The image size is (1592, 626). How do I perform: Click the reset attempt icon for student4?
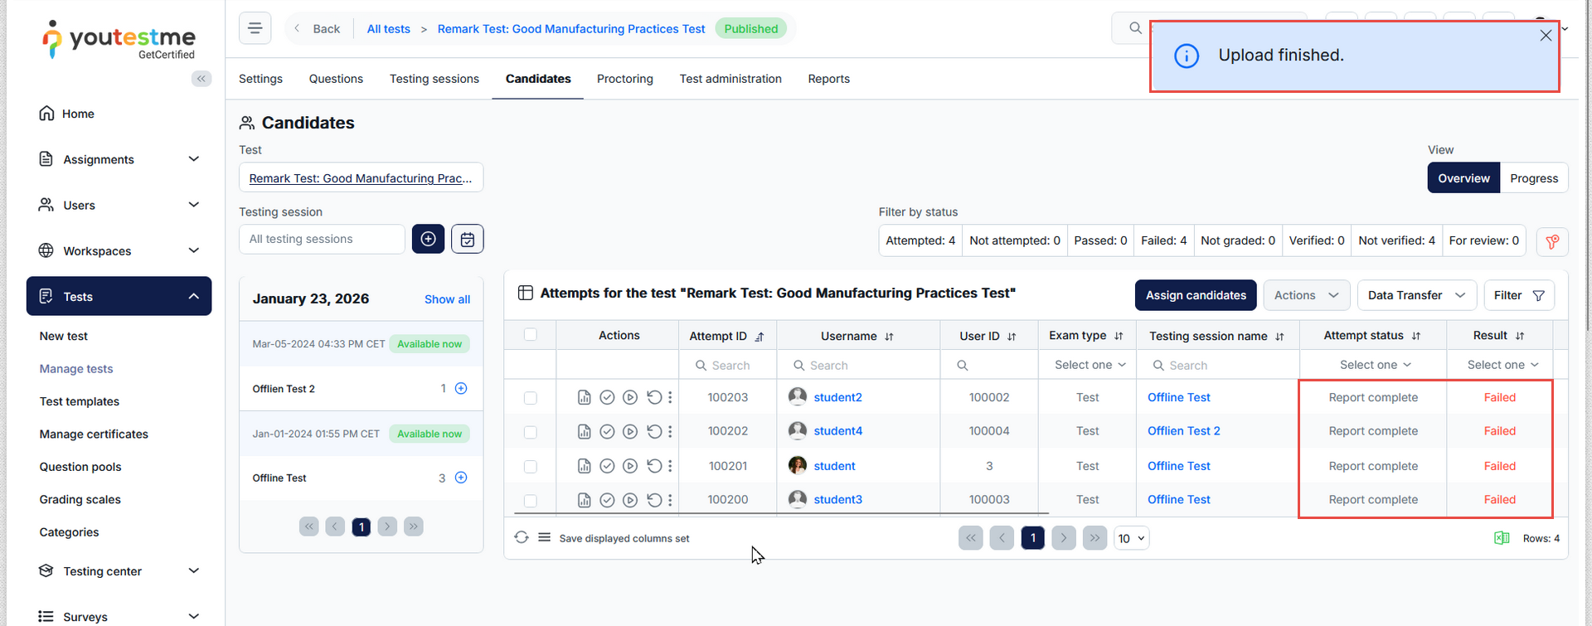(654, 431)
